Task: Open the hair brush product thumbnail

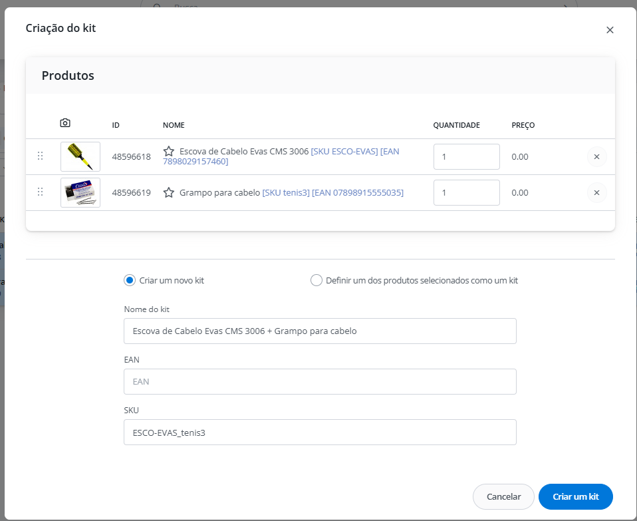Action: [x=80, y=156]
